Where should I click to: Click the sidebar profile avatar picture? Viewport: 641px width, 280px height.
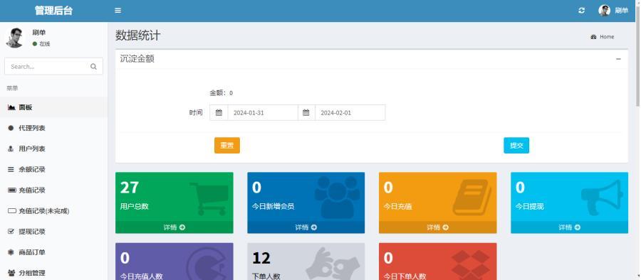(x=15, y=38)
